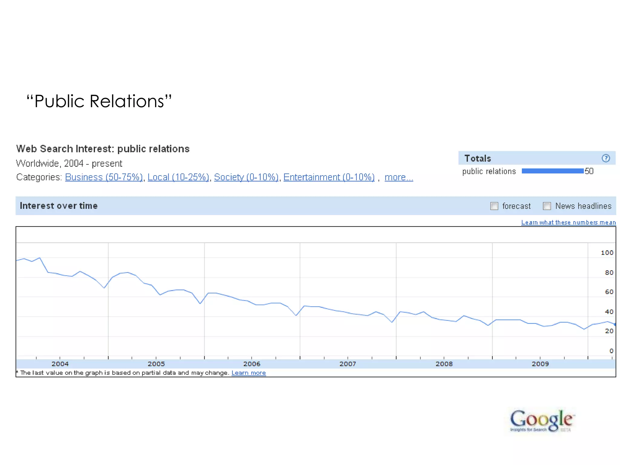
Task: Click the Totals panel header
Action: (478, 158)
